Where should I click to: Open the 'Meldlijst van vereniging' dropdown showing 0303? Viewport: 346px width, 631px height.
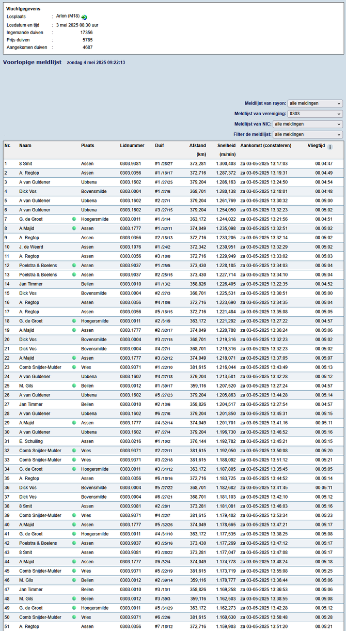315,114
